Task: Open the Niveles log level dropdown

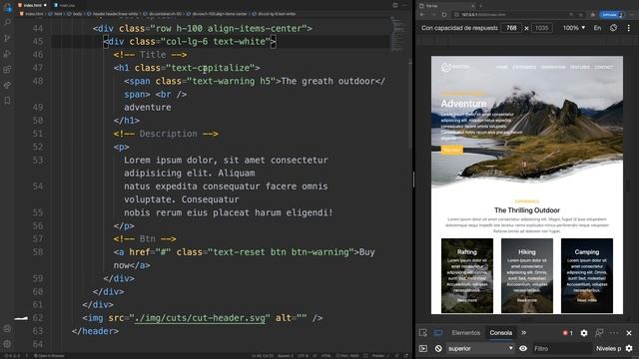Action: point(608,348)
